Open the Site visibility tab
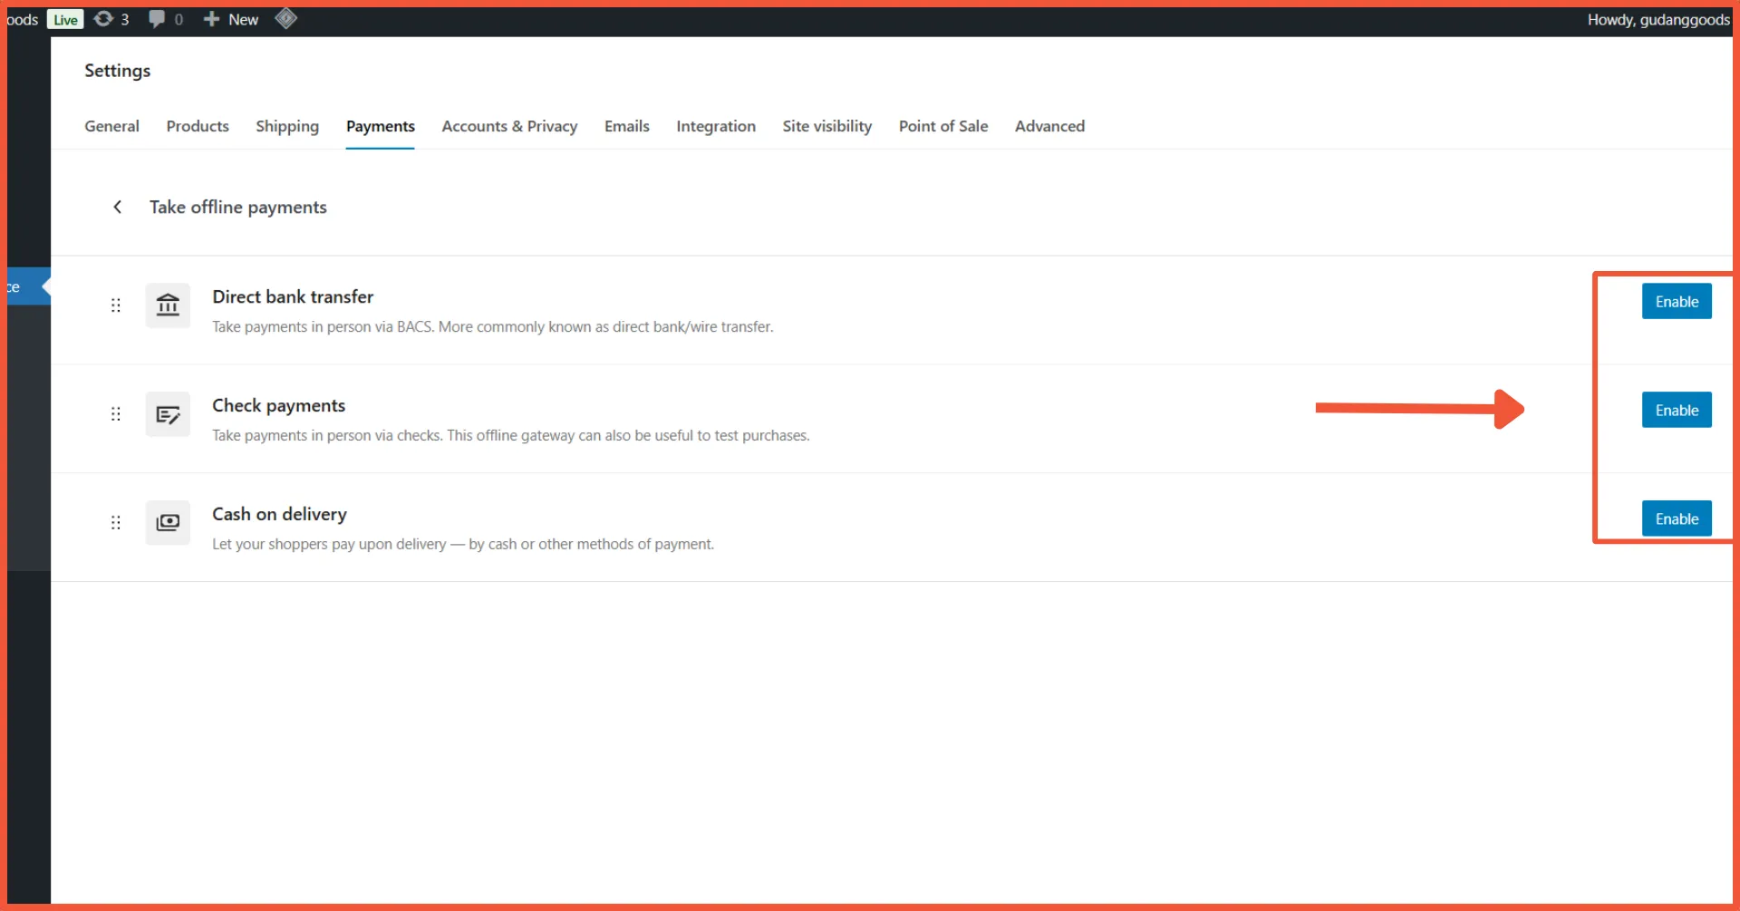This screenshot has height=911, width=1740. (826, 126)
